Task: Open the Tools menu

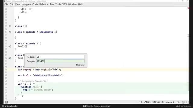Action: pyautogui.click(x=58, y=4)
